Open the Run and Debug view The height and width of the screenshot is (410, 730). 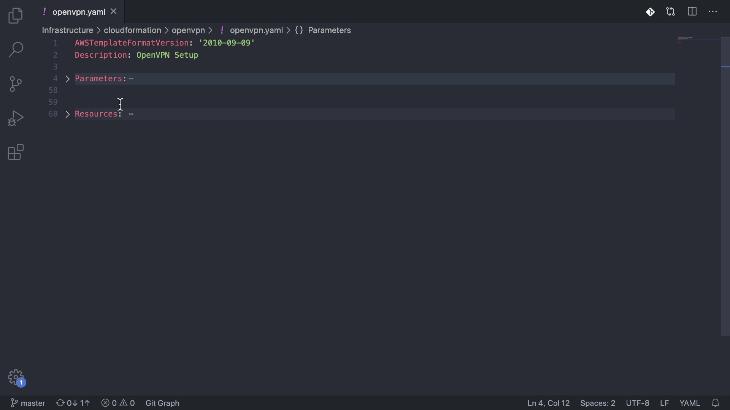(16, 118)
